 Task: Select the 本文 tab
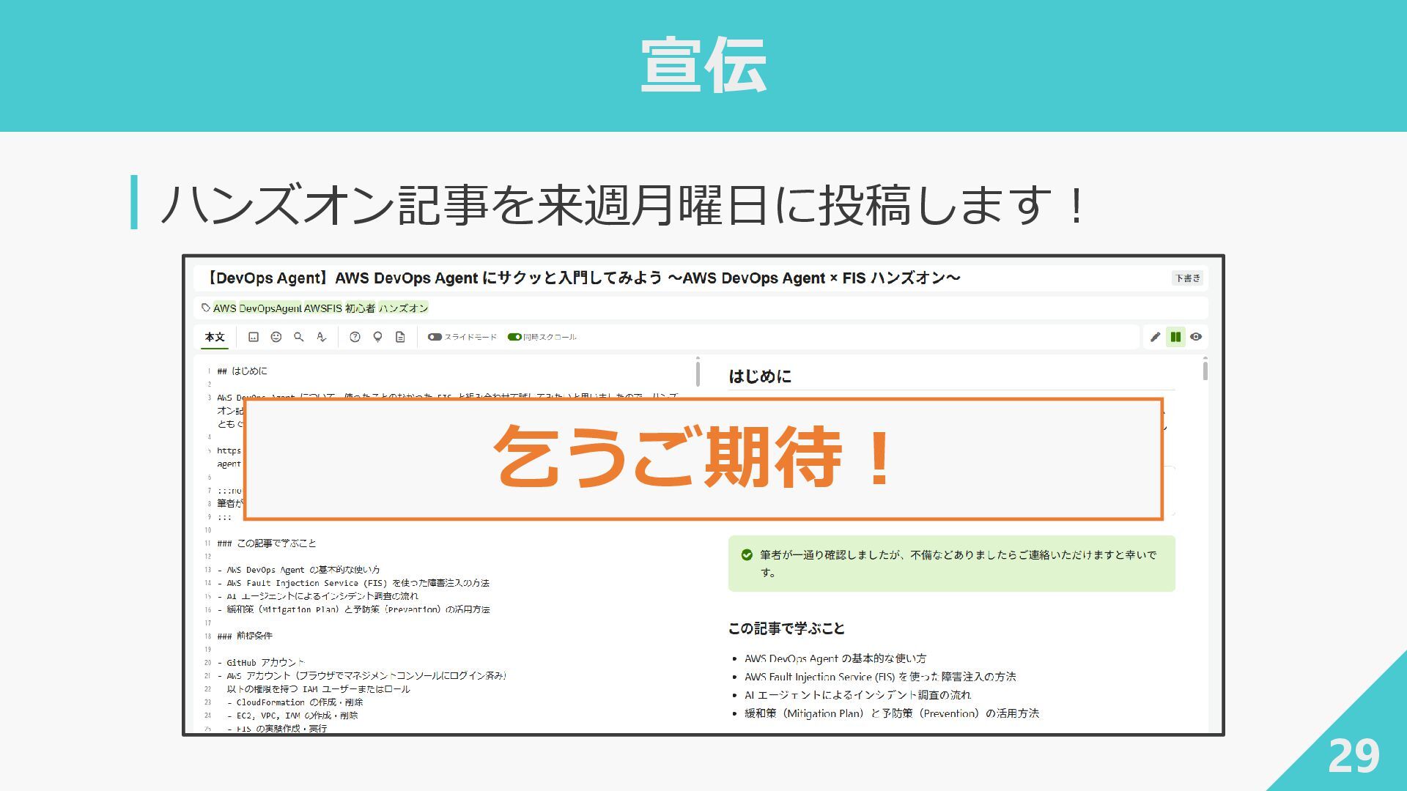click(x=215, y=337)
